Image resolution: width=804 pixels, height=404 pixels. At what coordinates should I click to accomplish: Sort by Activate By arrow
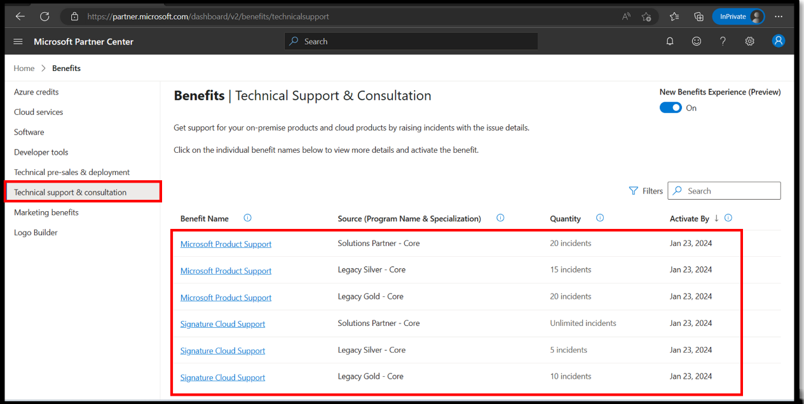[716, 218]
